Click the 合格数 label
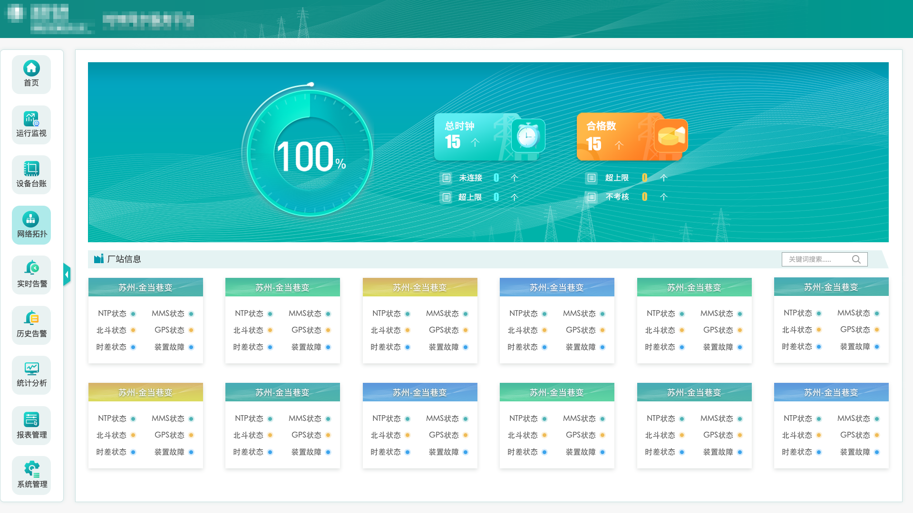Screen dimensions: 913x513 click(x=601, y=126)
